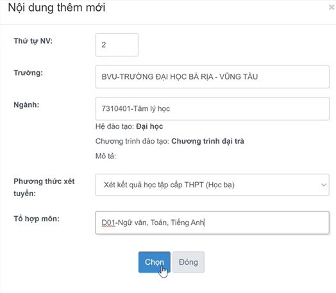Viewport: 336px width, 293px height.
Task: Open the Phương thức xét tuyển dropdown
Action: (x=212, y=185)
